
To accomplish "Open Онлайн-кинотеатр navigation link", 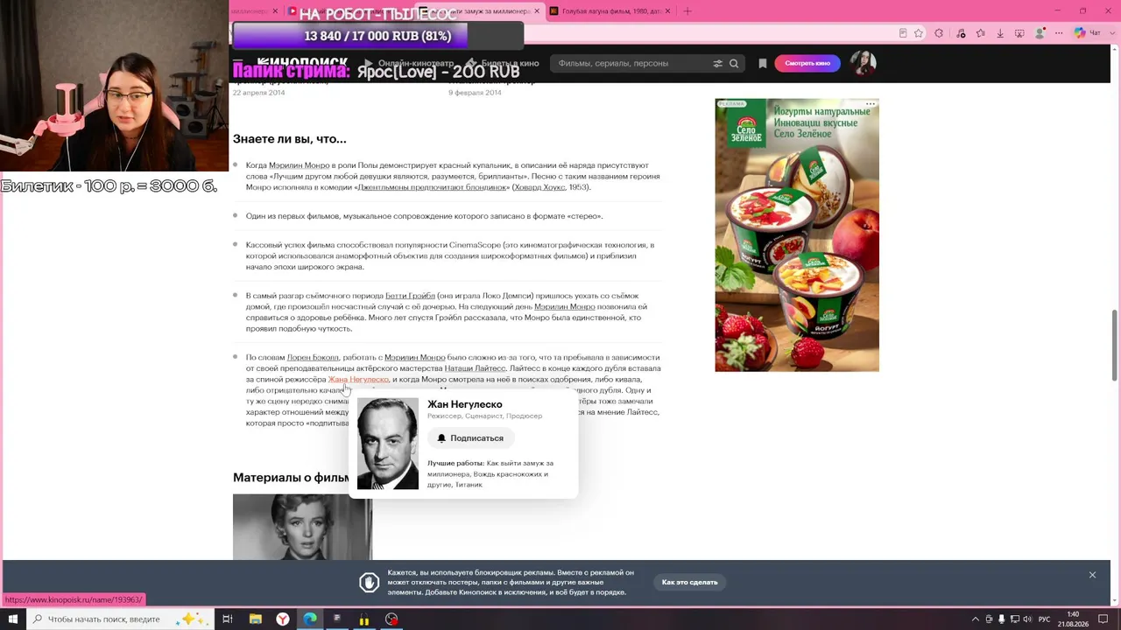I will 409,63.
